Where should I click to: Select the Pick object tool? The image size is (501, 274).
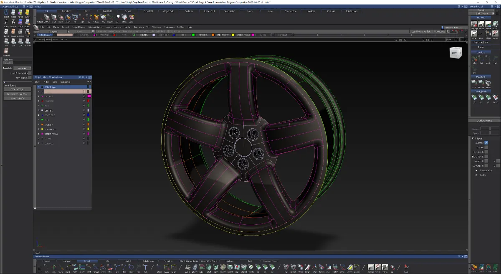47,18
